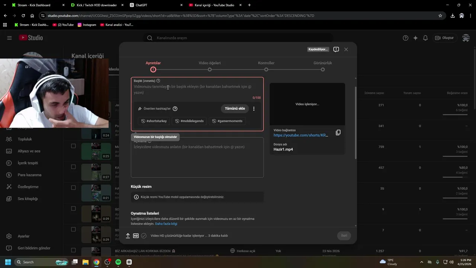The height and width of the screenshot is (268, 476).
Task: Open File Explorer from the taskbar
Action: 86,262
